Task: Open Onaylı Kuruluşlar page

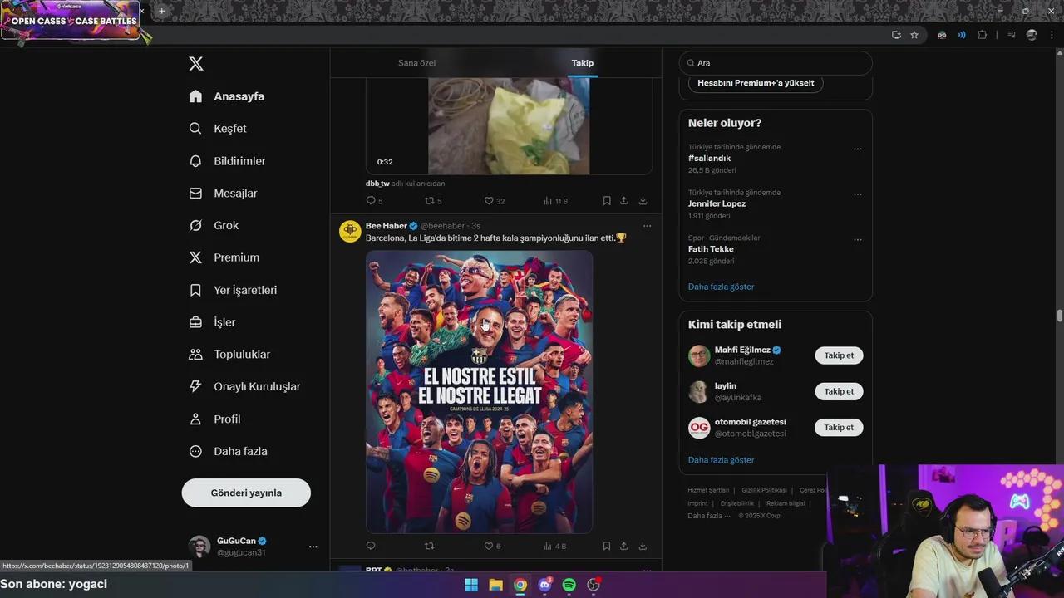Action: 244,387
